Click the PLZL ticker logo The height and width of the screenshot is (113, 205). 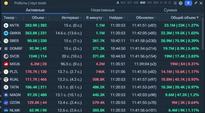[x=6, y=72]
